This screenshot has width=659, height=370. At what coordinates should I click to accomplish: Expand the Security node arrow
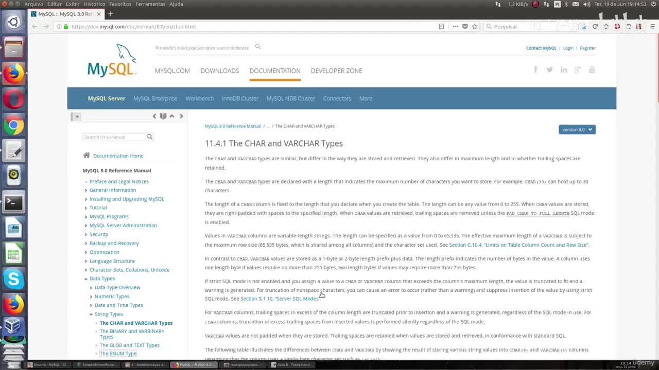point(86,234)
